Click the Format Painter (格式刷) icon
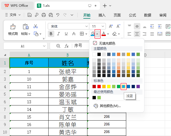171x136 pixels. click(x=13, y=26)
